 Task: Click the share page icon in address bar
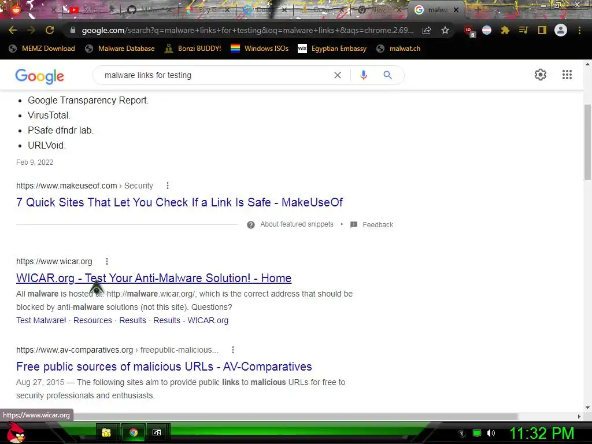pos(427,30)
